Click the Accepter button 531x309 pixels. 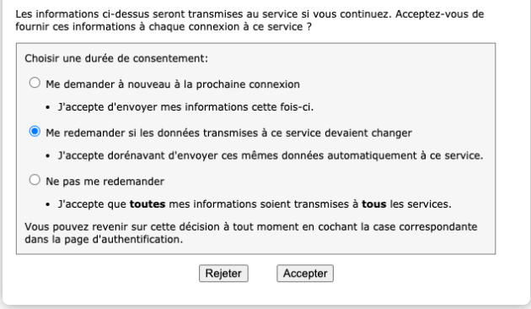(305, 274)
